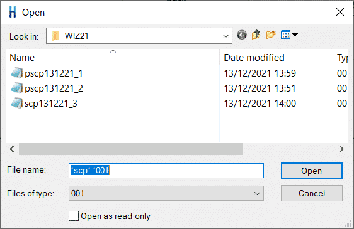This screenshot has height=229, width=354.
Task: Select the scp131221_3 file icon
Action: (x=17, y=104)
